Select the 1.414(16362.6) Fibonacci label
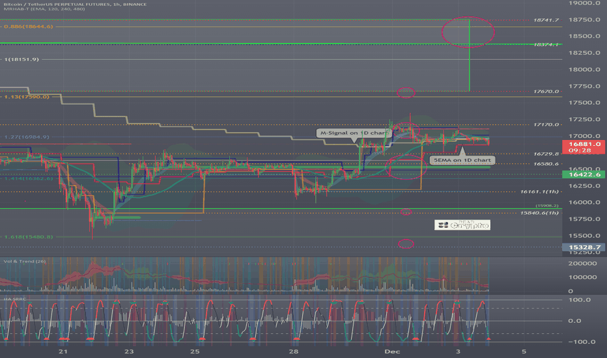 [29, 178]
